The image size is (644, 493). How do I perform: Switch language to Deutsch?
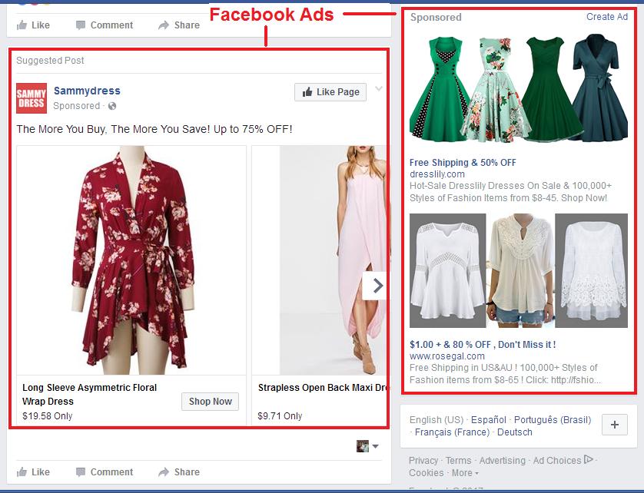point(515,432)
